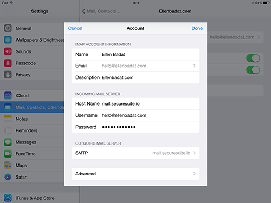
Task: Tap the Maps icon
Action: click(x=8, y=165)
